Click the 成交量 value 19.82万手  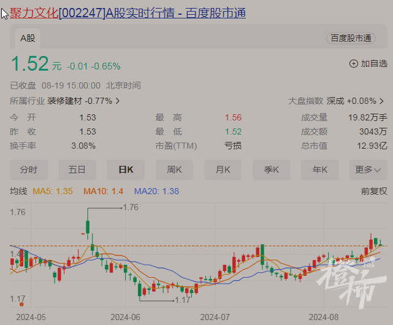coord(368,117)
